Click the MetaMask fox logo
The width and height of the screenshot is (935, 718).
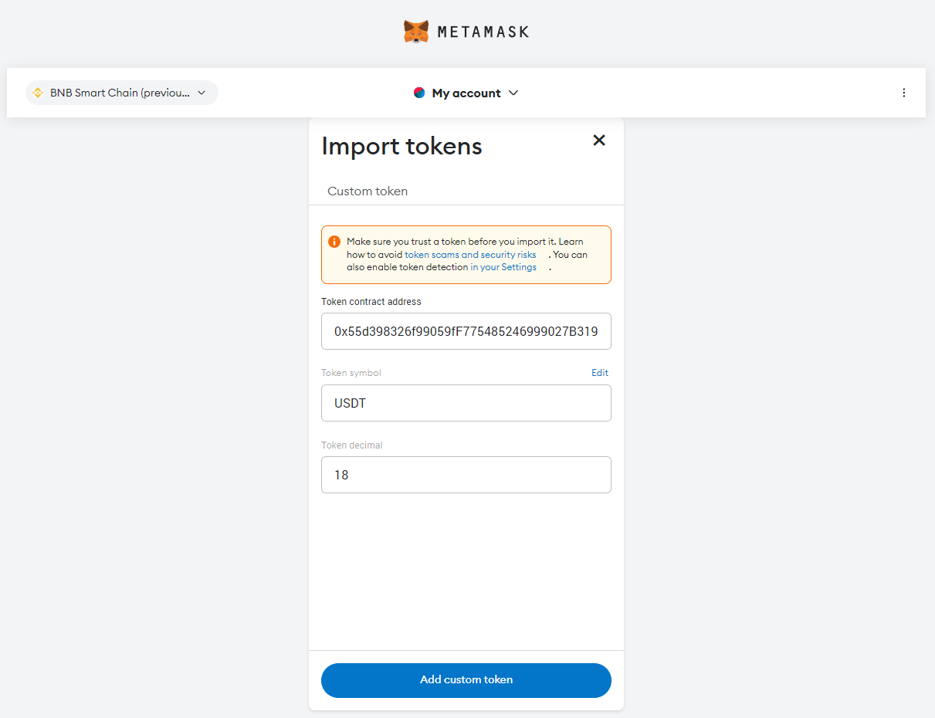coord(416,32)
